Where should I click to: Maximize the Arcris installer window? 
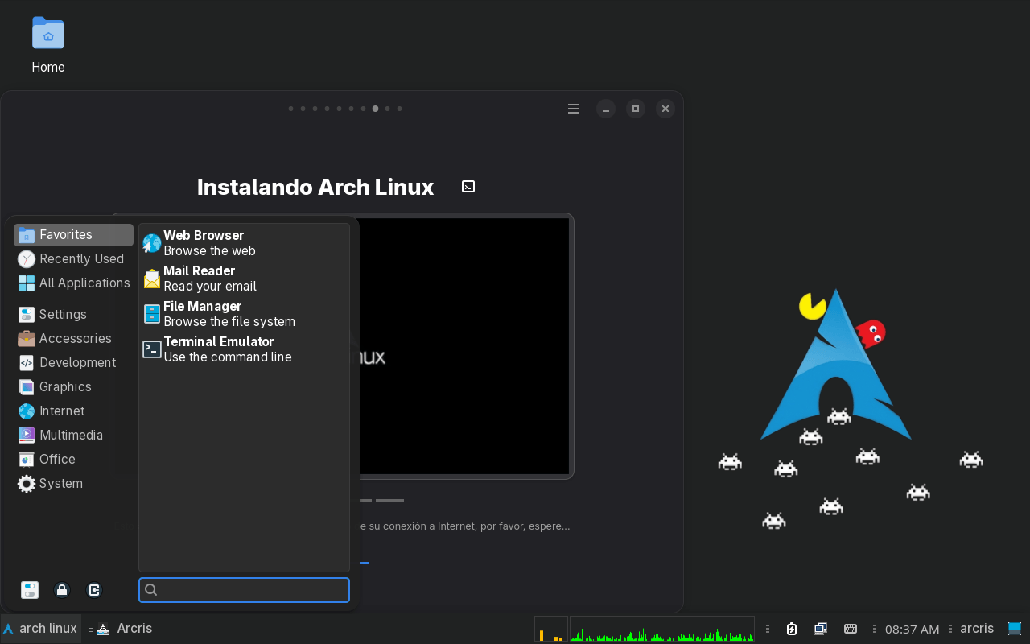636,109
